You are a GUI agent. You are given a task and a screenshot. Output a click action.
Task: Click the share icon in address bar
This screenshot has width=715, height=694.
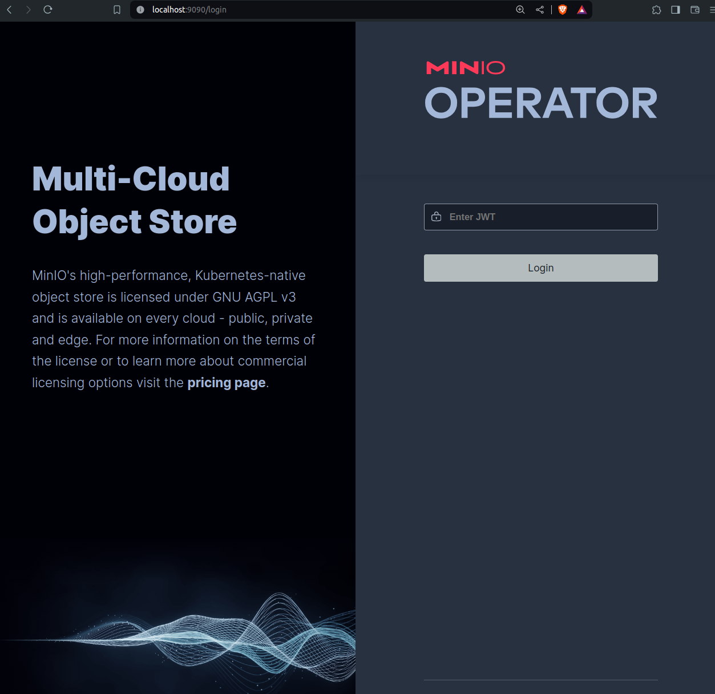pyautogui.click(x=540, y=10)
